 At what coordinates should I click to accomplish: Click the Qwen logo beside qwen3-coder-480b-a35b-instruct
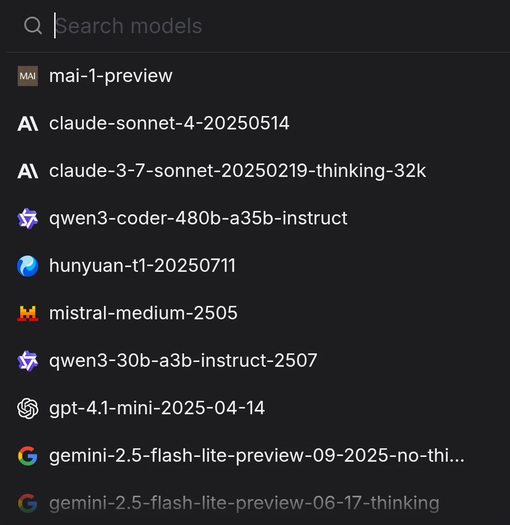[x=27, y=219]
